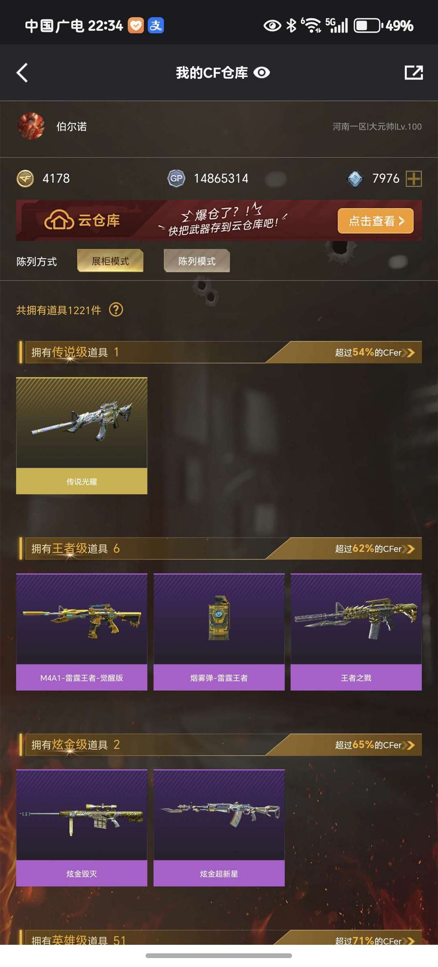Expand the 炫金级道具 section arrow
Image resolution: width=438 pixels, height=967 pixels.
410,745
